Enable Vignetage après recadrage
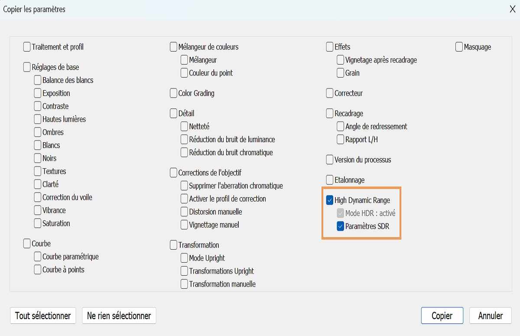Image resolution: width=520 pixels, height=336 pixels. (340, 60)
